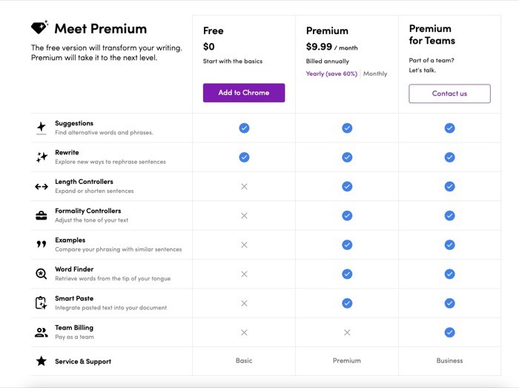Switch to Monthly billing option
Viewport: 519px width, 388px height.
click(375, 73)
